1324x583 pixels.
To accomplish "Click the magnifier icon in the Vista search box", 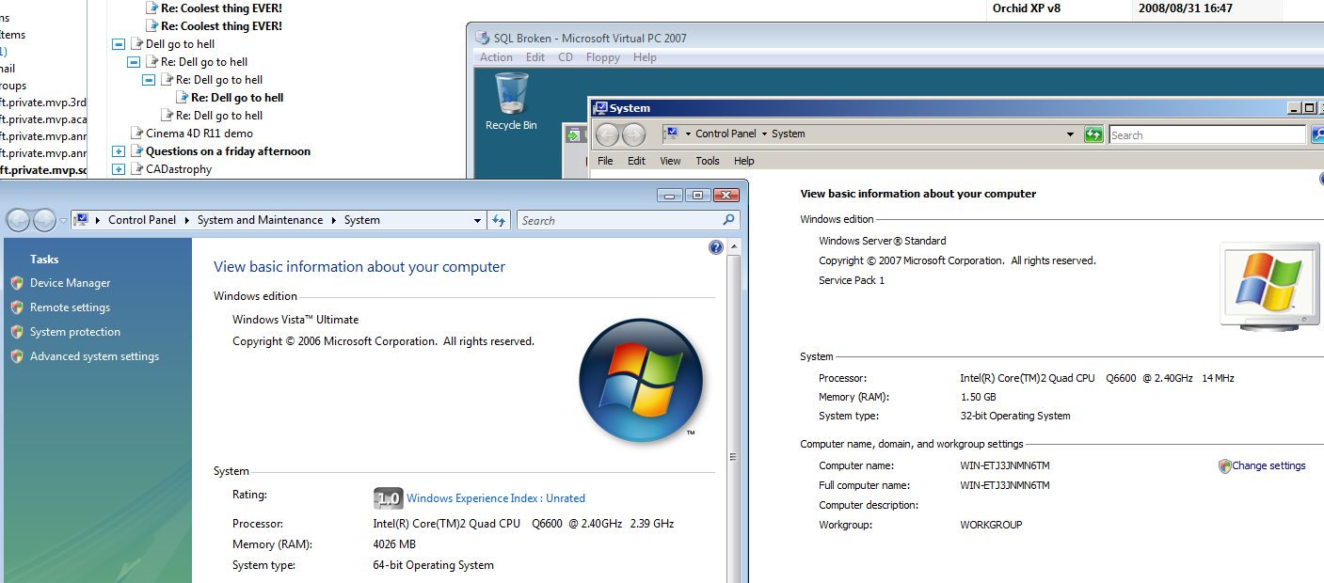I will [728, 220].
